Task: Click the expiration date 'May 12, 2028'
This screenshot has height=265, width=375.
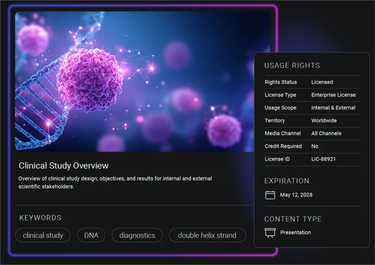Action: click(x=296, y=195)
